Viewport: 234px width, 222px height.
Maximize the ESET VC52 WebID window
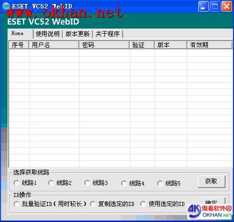215,7
